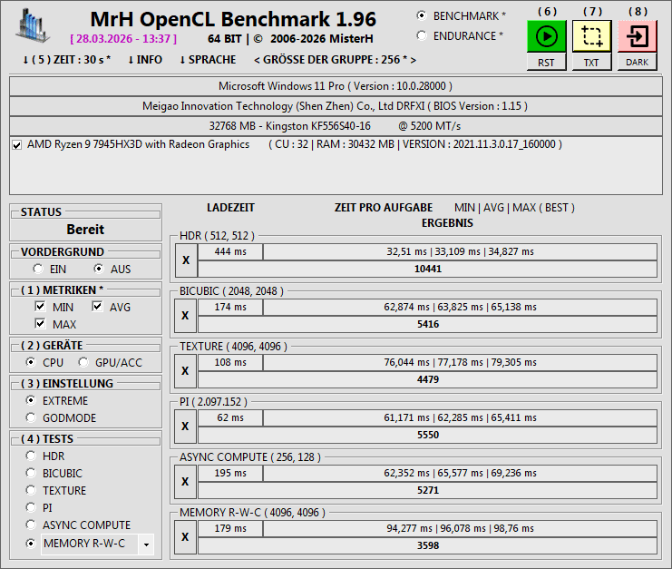
Task: Change GRÖSSE DER GRUPPE : 256 setting
Action: [x=335, y=60]
